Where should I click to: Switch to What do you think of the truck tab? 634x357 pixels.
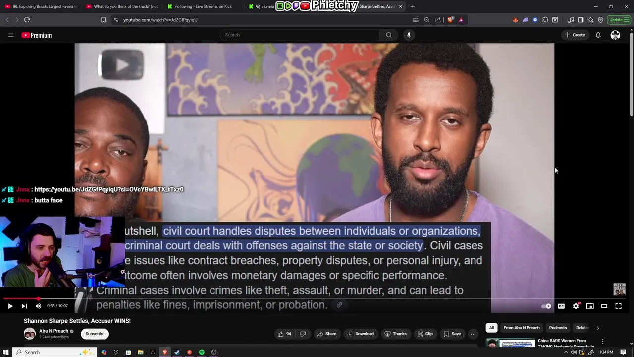click(122, 6)
